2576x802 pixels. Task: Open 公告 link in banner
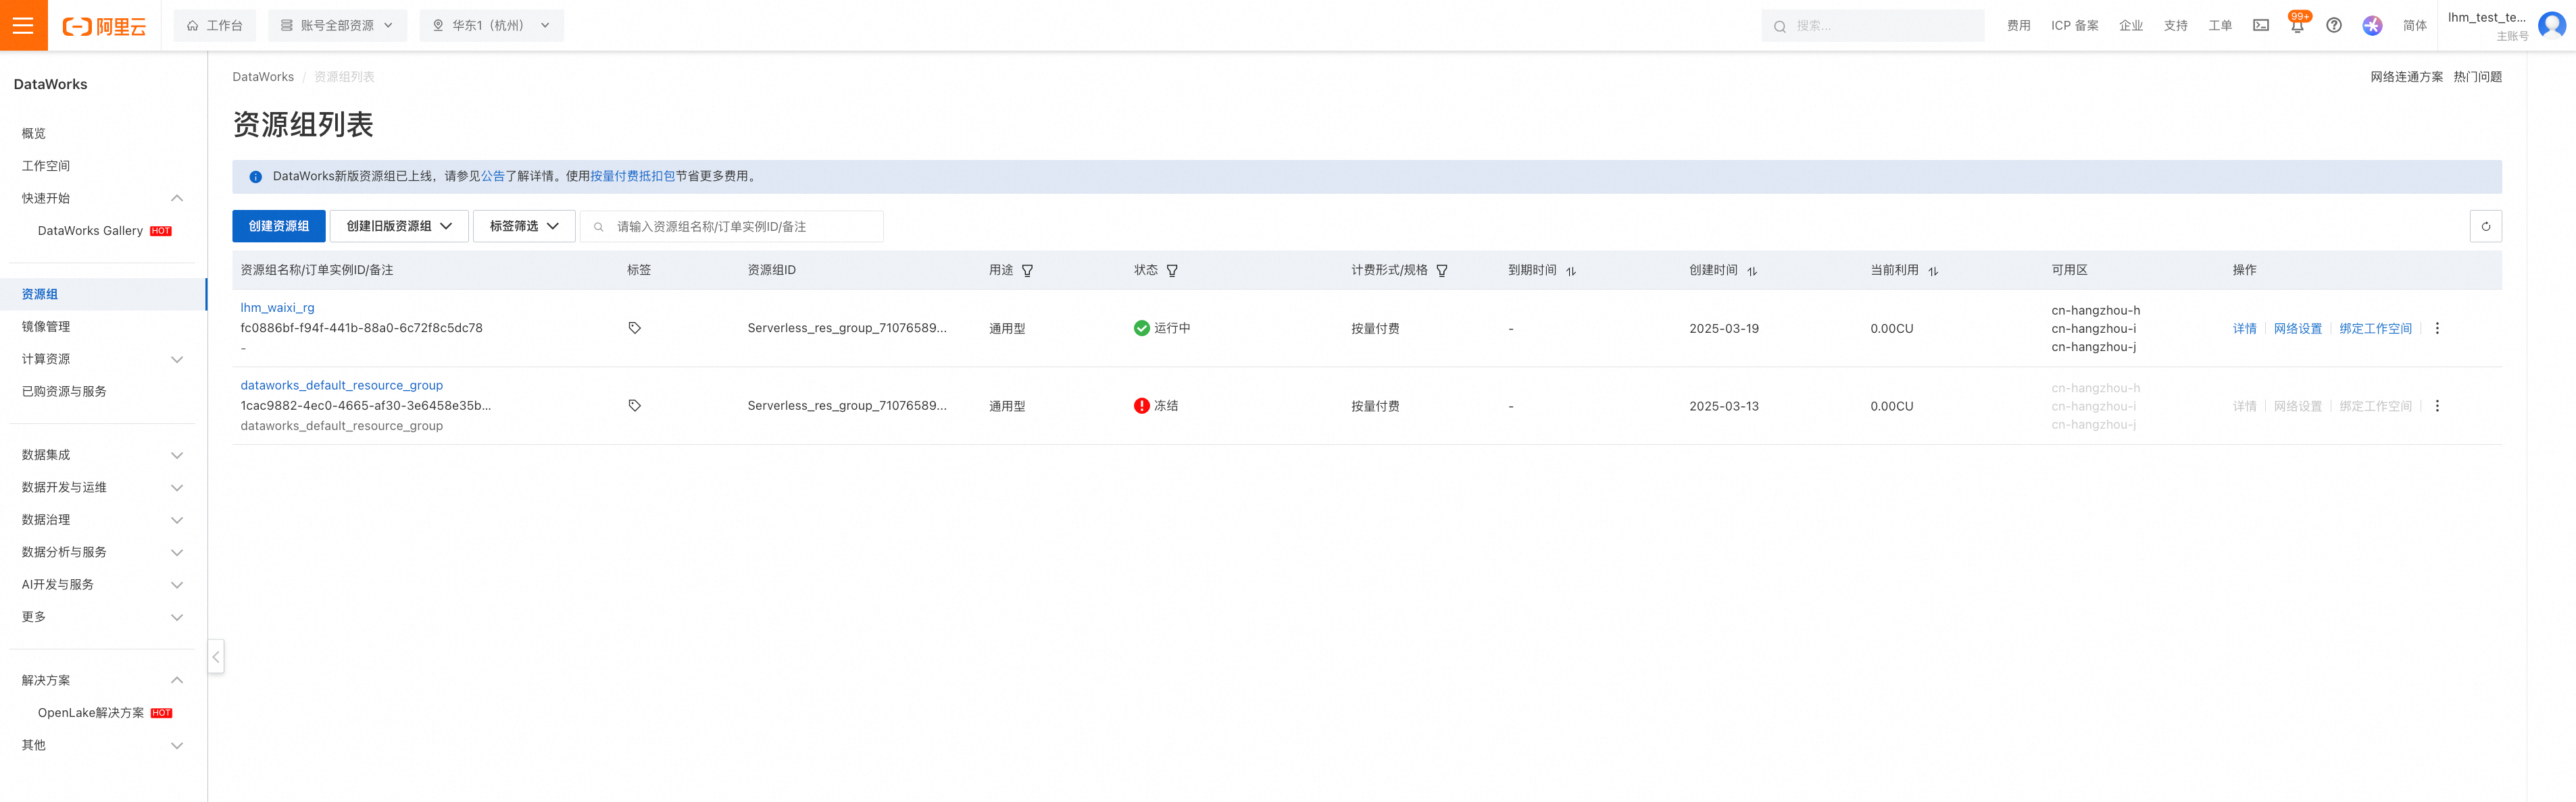(x=493, y=176)
